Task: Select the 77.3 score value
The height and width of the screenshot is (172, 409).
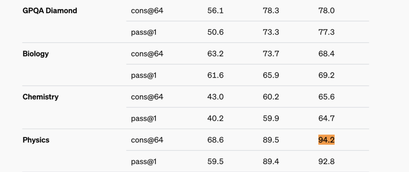Action: point(326,32)
